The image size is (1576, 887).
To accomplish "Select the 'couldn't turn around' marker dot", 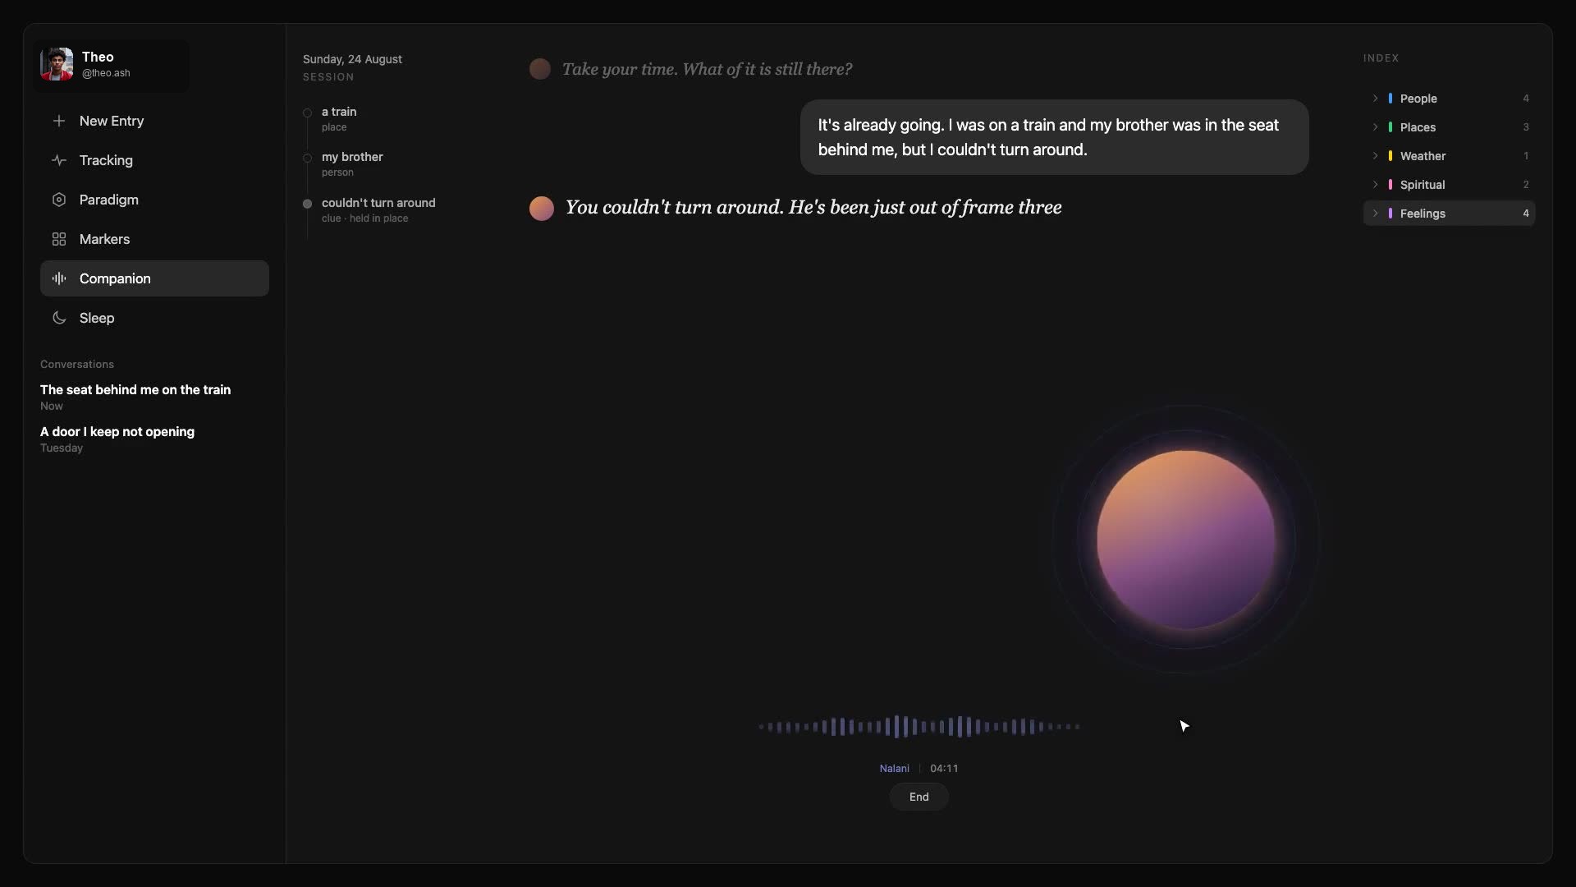I will point(307,204).
